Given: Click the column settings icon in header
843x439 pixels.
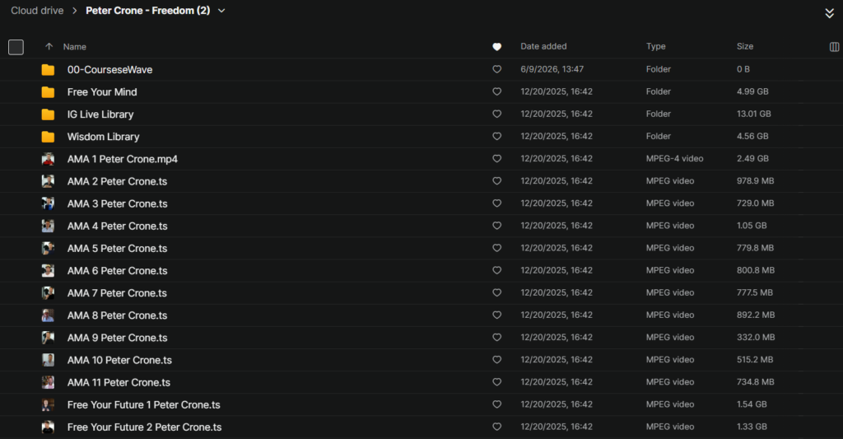Looking at the screenshot, I should (x=834, y=47).
